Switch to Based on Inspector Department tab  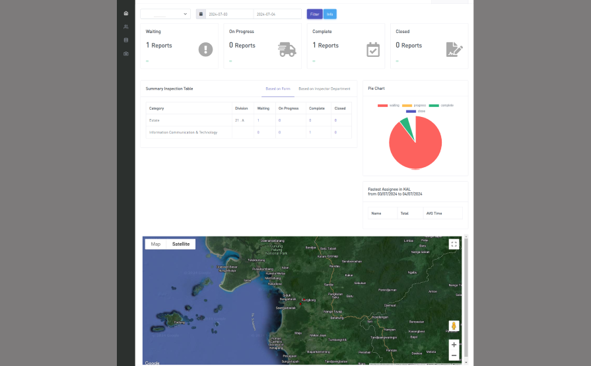[324, 89]
